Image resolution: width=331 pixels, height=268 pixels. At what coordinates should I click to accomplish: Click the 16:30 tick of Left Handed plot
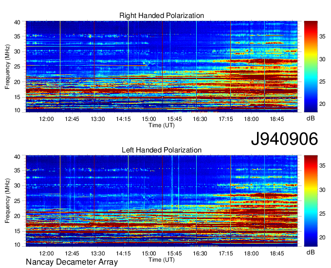tap(200, 253)
